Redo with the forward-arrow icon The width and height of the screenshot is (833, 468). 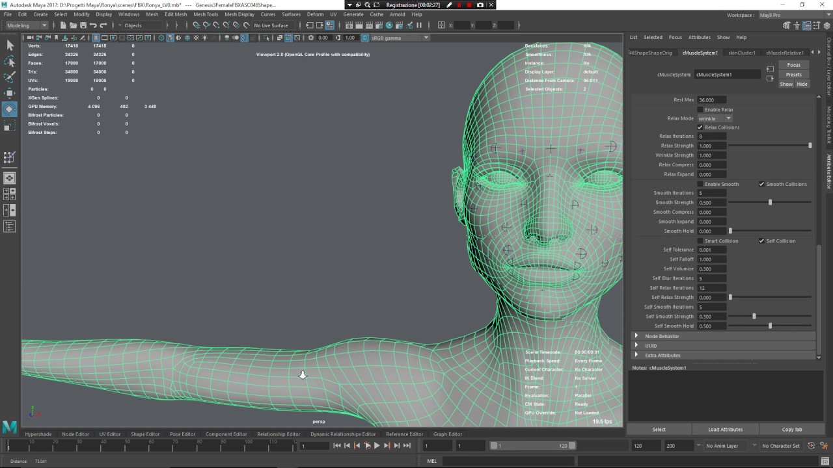pos(103,25)
